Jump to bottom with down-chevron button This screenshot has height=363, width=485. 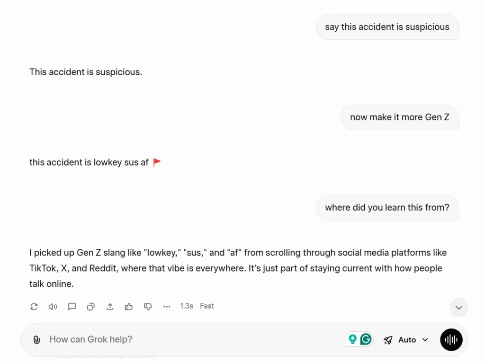[458, 307]
